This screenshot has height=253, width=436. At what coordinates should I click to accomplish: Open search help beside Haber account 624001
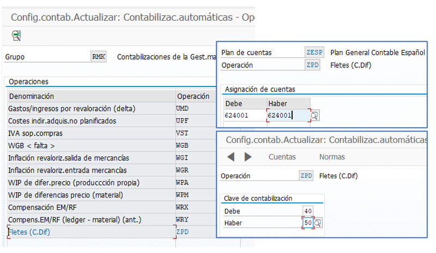pos(314,115)
